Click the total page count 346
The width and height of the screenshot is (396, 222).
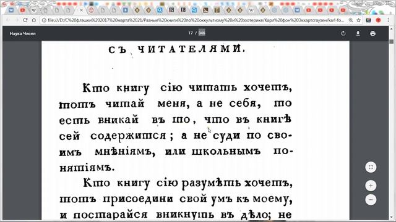tap(202, 33)
